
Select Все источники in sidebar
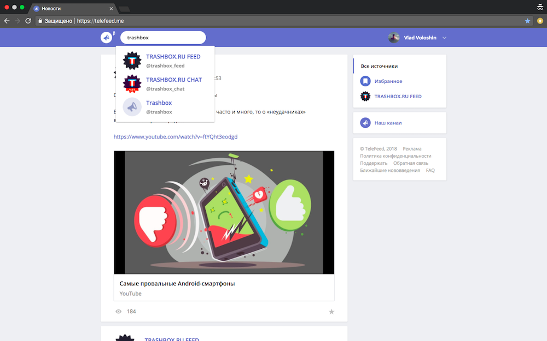coord(379,66)
